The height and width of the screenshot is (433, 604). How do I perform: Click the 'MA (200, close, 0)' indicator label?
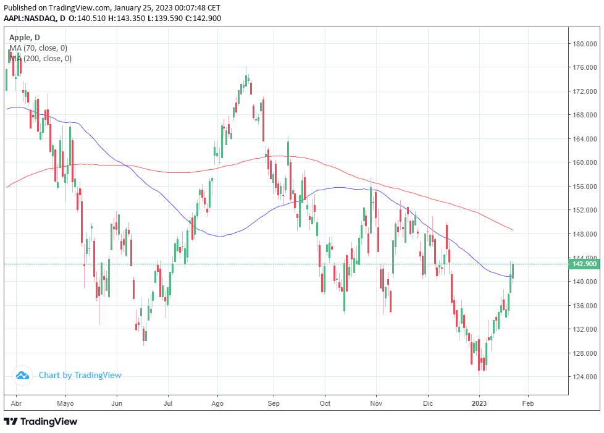click(40, 59)
